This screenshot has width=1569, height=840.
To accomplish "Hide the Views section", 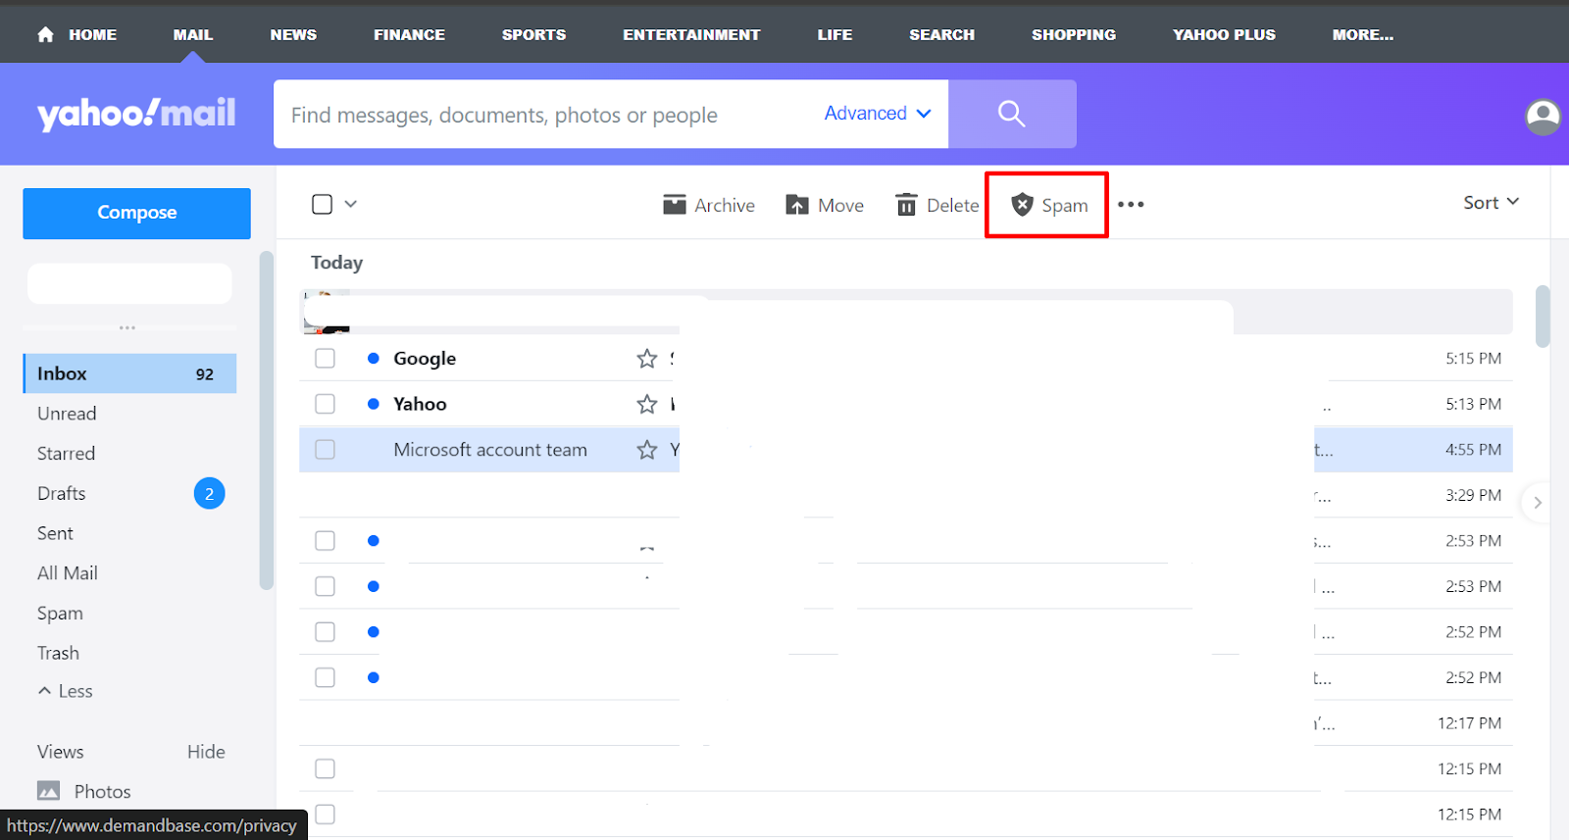I will [x=206, y=752].
